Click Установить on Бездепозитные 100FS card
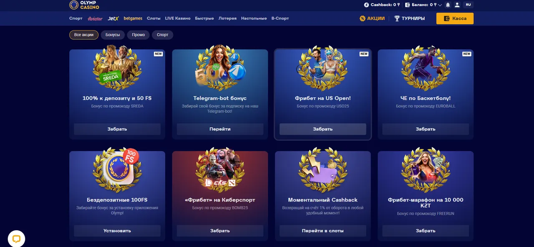The width and height of the screenshot is (534, 247). tap(117, 231)
